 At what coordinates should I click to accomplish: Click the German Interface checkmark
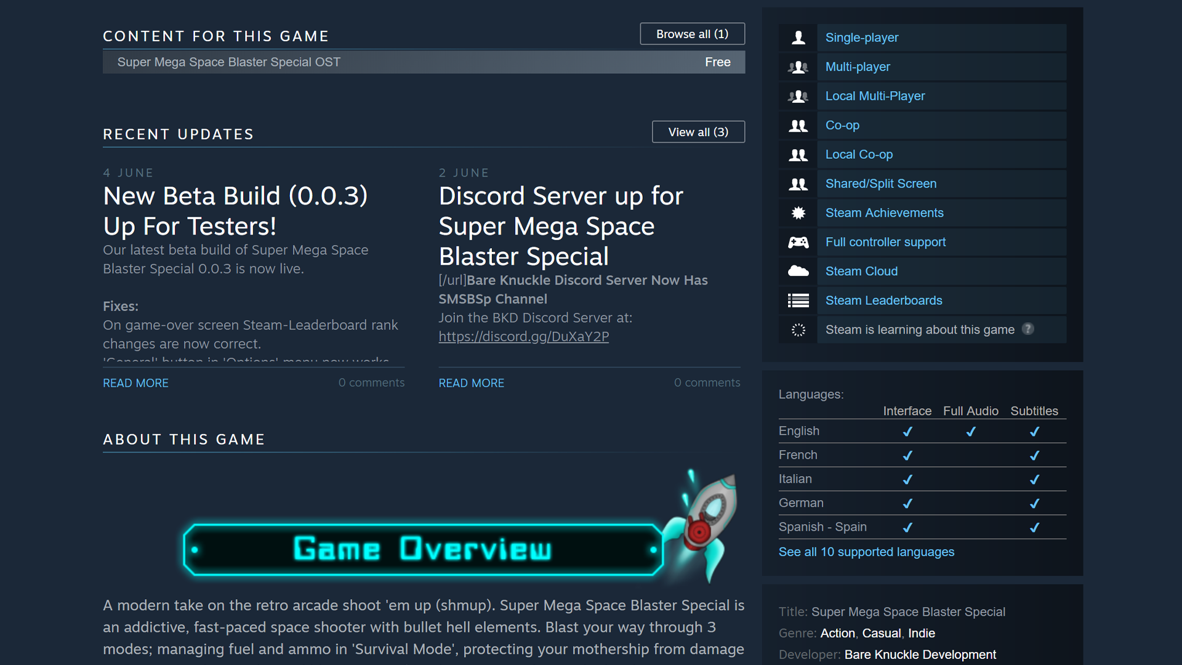[907, 503]
